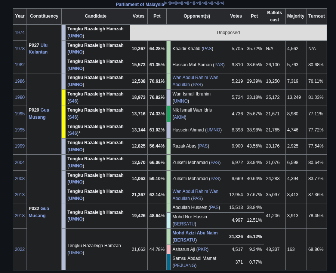Follow the BERSATU link under Mohd Azizi Abu Naim
This screenshot has height=273, width=336.
coord(185,240)
